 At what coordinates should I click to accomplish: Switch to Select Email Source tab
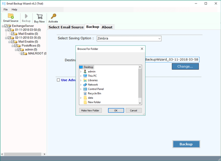pyautogui.click(x=66, y=27)
